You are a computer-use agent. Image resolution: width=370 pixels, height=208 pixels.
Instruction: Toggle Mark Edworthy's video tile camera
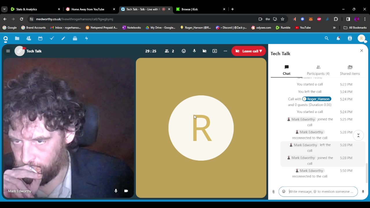coord(126,191)
